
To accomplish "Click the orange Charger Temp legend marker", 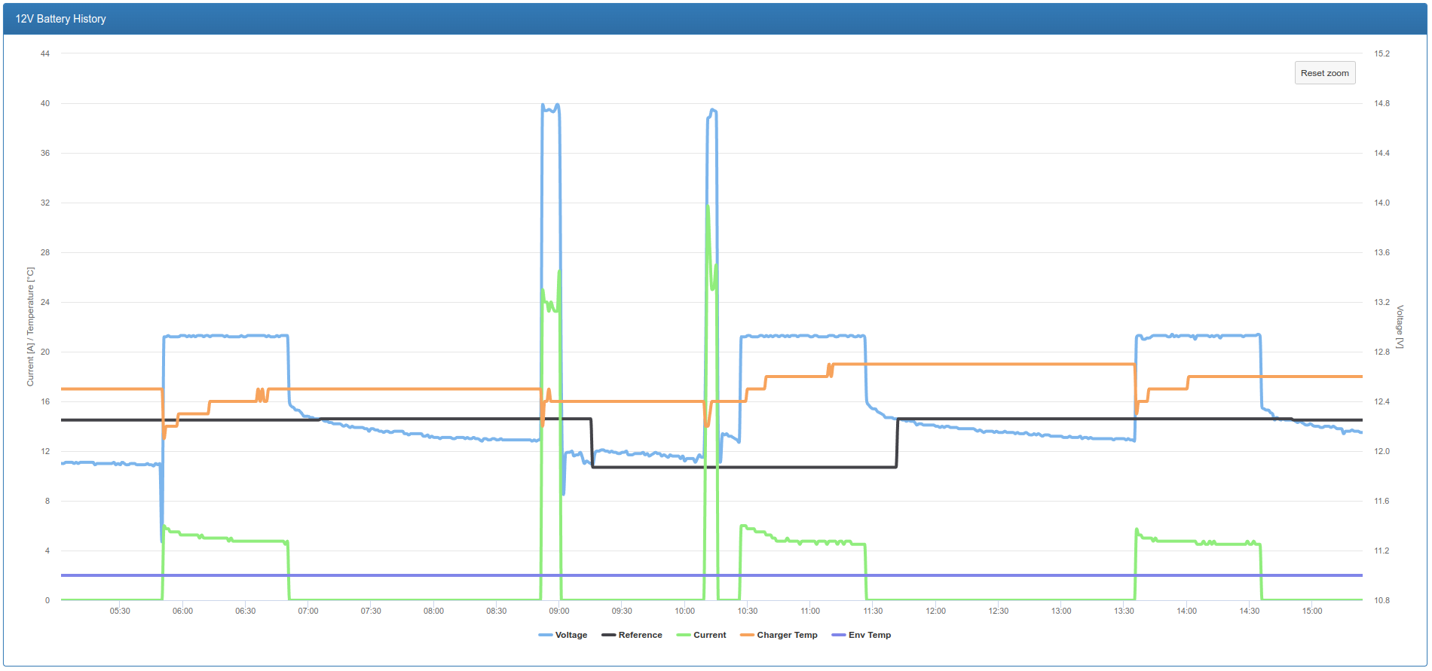I will 747,635.
